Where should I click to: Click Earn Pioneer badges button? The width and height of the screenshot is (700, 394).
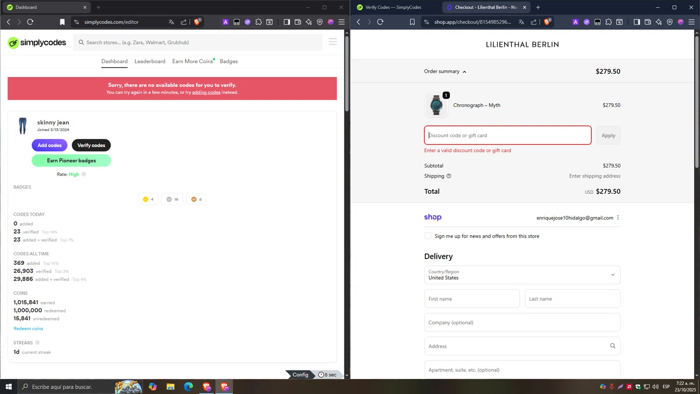tap(71, 161)
